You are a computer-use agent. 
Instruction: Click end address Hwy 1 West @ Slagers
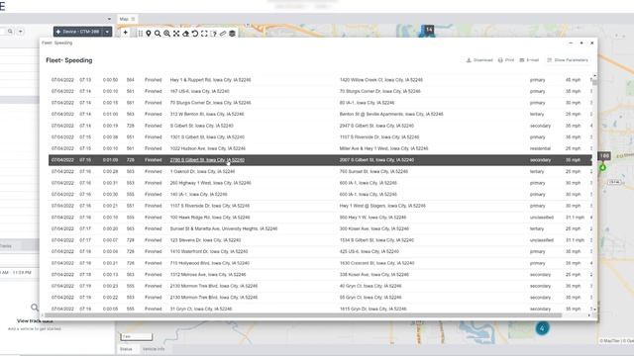pyautogui.click(x=382, y=206)
